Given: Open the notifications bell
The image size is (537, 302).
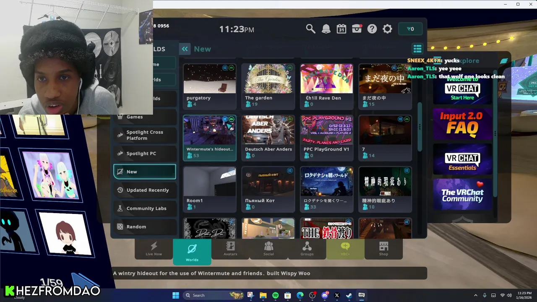Looking at the screenshot, I should pyautogui.click(x=326, y=29).
